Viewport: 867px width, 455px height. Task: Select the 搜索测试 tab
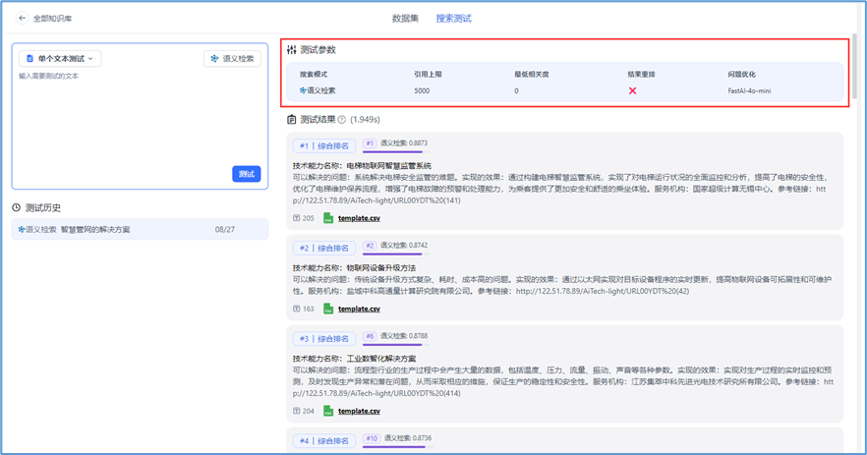[453, 19]
